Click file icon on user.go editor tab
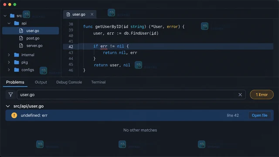Screen dimensions: 279x157 pos(68,14)
